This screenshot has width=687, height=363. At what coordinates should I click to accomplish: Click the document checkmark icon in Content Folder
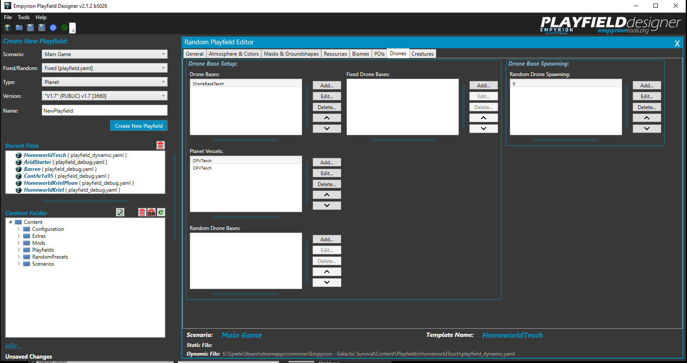120,212
